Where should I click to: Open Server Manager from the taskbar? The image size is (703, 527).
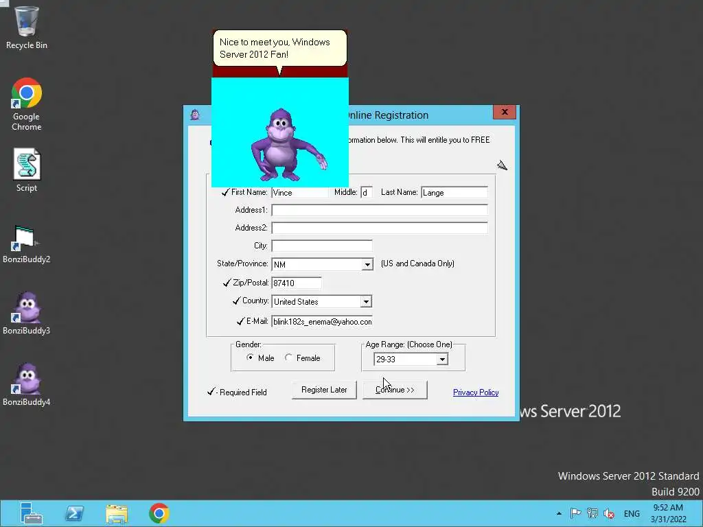tap(30, 513)
